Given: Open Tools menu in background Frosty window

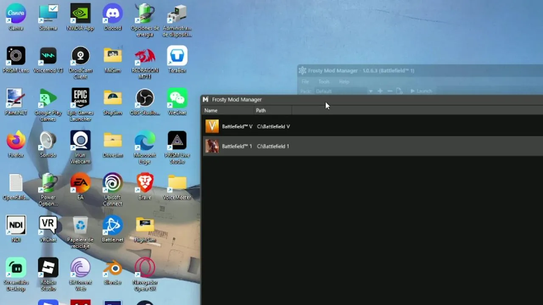Looking at the screenshot, I should [x=324, y=81].
